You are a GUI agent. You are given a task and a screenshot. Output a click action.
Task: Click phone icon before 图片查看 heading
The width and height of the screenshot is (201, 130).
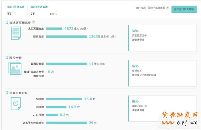point(7,57)
